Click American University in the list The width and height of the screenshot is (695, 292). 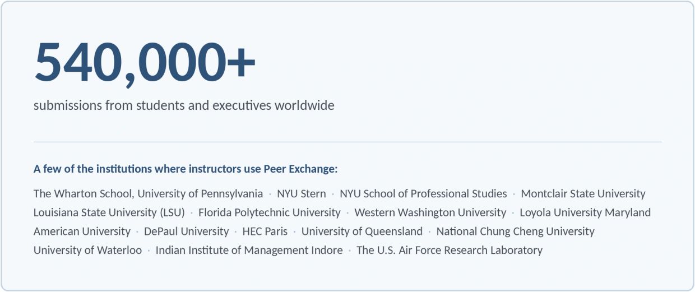click(82, 231)
